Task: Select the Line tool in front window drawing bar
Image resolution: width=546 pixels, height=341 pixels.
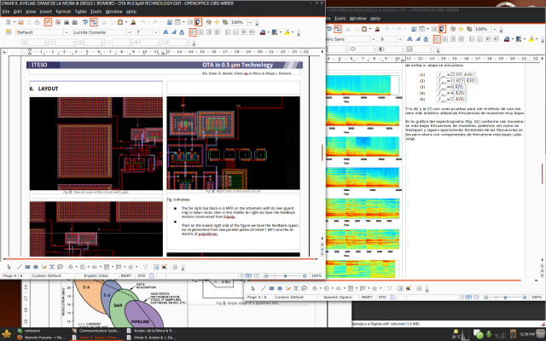Action: tap(19, 267)
